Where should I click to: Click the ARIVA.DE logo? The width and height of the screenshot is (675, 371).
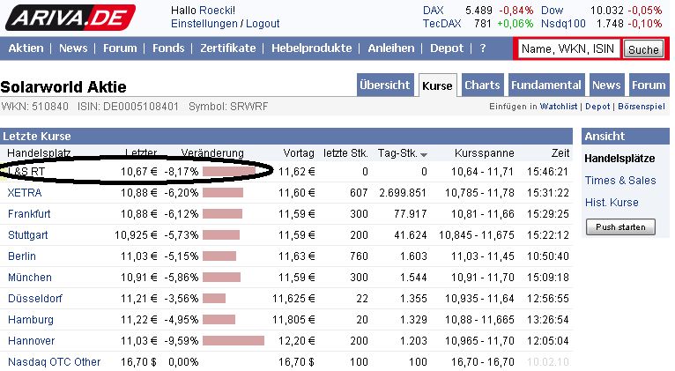[69, 17]
